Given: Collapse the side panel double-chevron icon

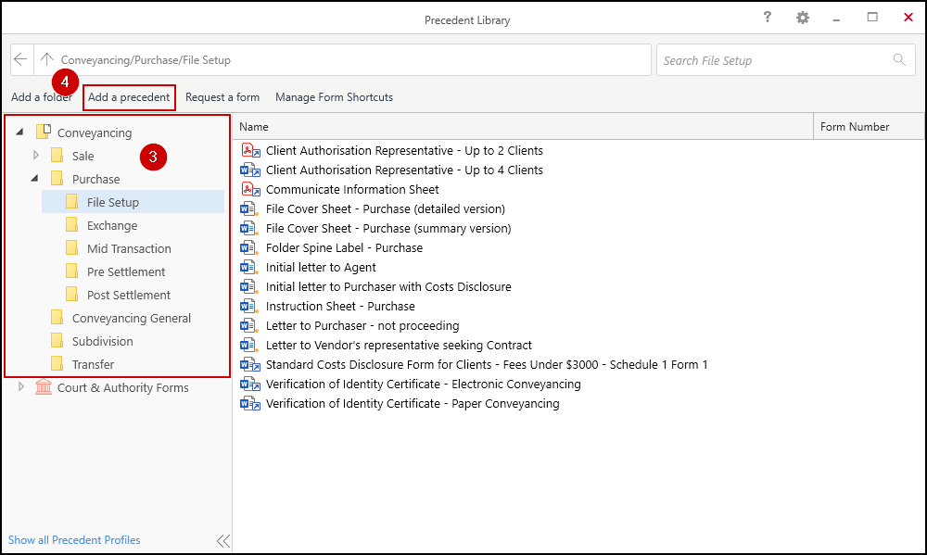Looking at the screenshot, I should [x=222, y=541].
